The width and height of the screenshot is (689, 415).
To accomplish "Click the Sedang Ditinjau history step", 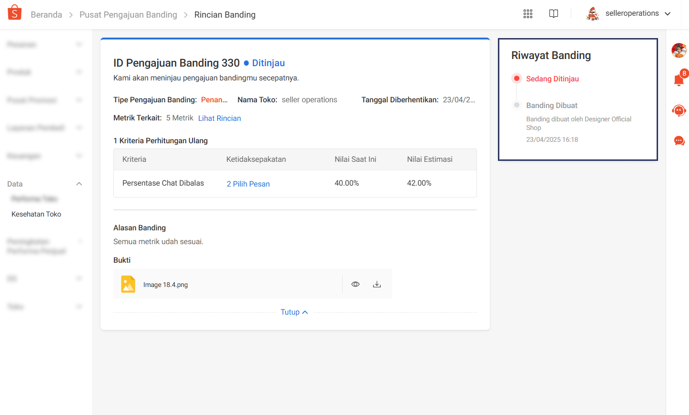I will 552,79.
